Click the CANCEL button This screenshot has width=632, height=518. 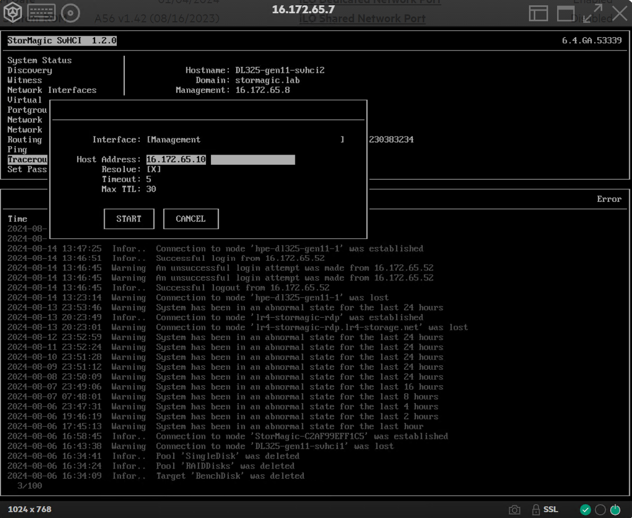click(191, 219)
